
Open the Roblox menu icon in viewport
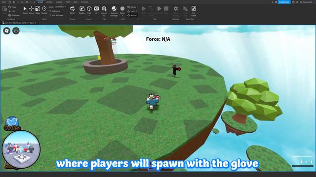pyautogui.click(x=6, y=31)
